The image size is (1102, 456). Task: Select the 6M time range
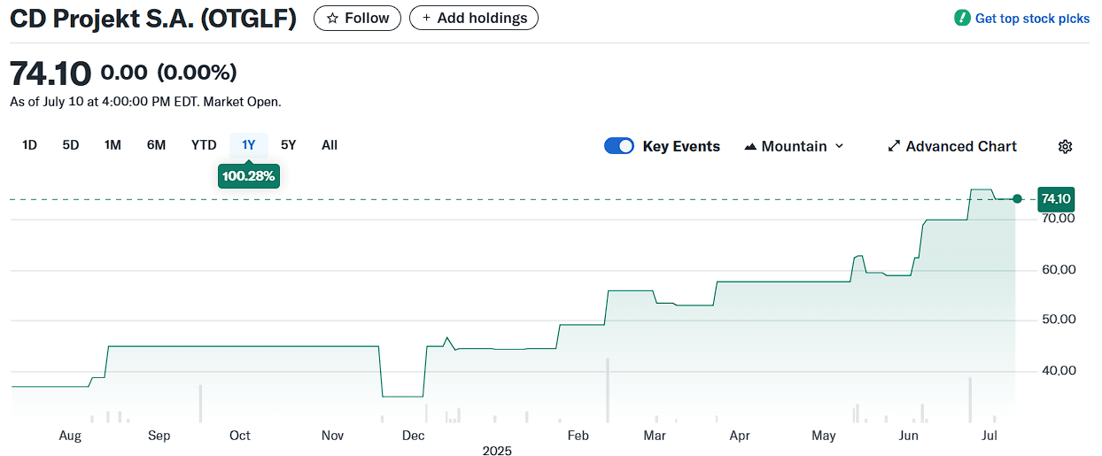pyautogui.click(x=156, y=145)
